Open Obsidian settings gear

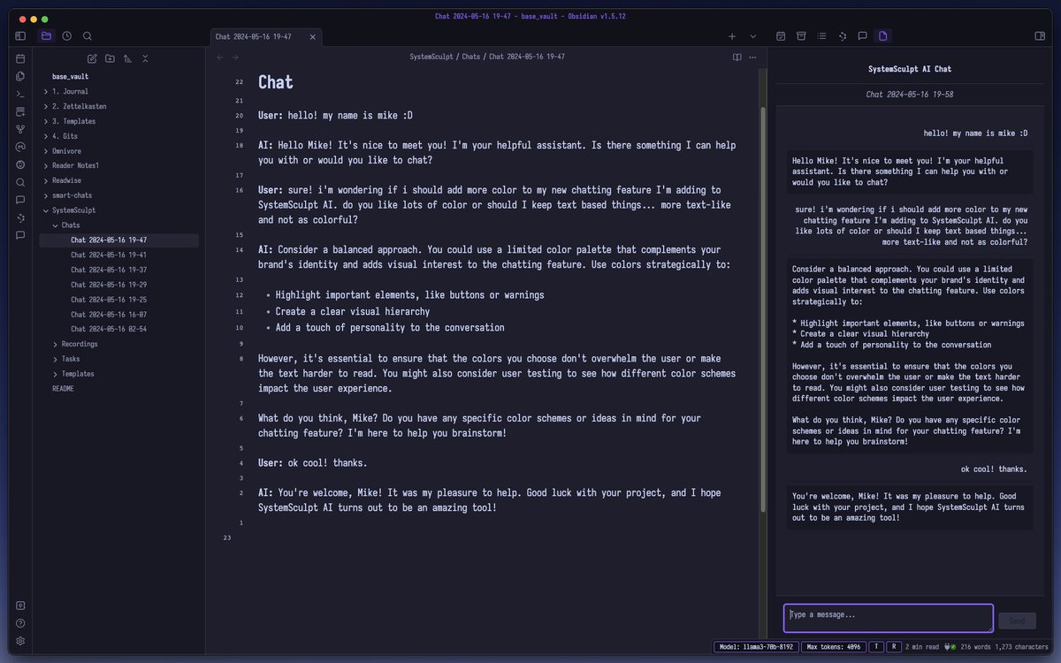coord(20,641)
